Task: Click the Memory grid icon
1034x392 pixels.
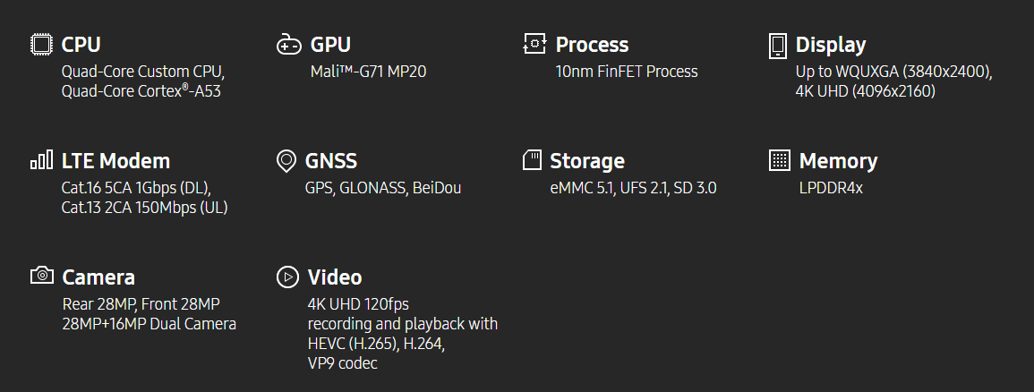Action: 780,160
